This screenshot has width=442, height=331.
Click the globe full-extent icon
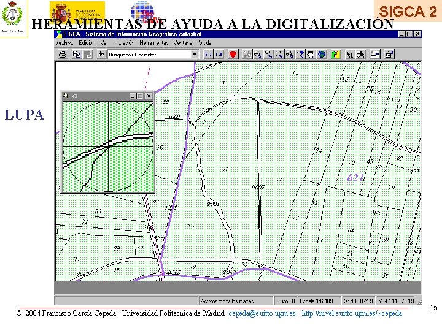pyautogui.click(x=322, y=54)
